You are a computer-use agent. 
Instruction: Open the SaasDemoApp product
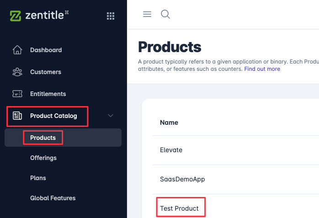(x=182, y=179)
